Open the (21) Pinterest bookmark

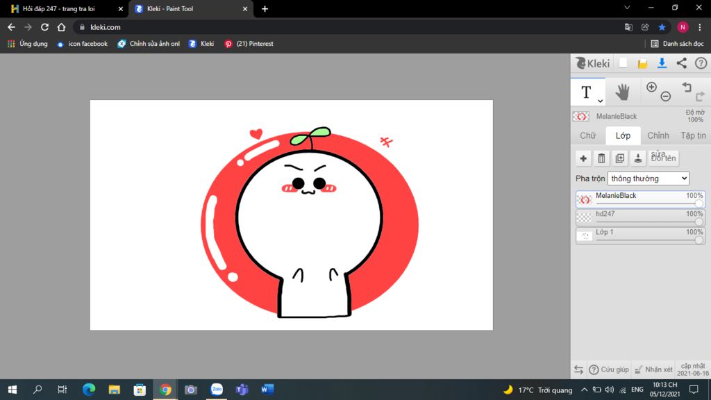[249, 44]
